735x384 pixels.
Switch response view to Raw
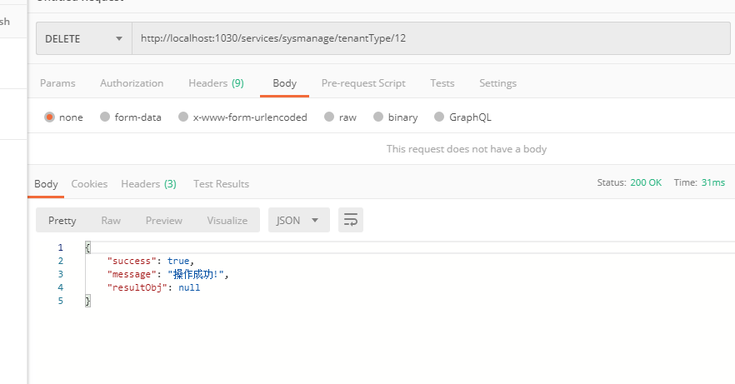(x=111, y=220)
